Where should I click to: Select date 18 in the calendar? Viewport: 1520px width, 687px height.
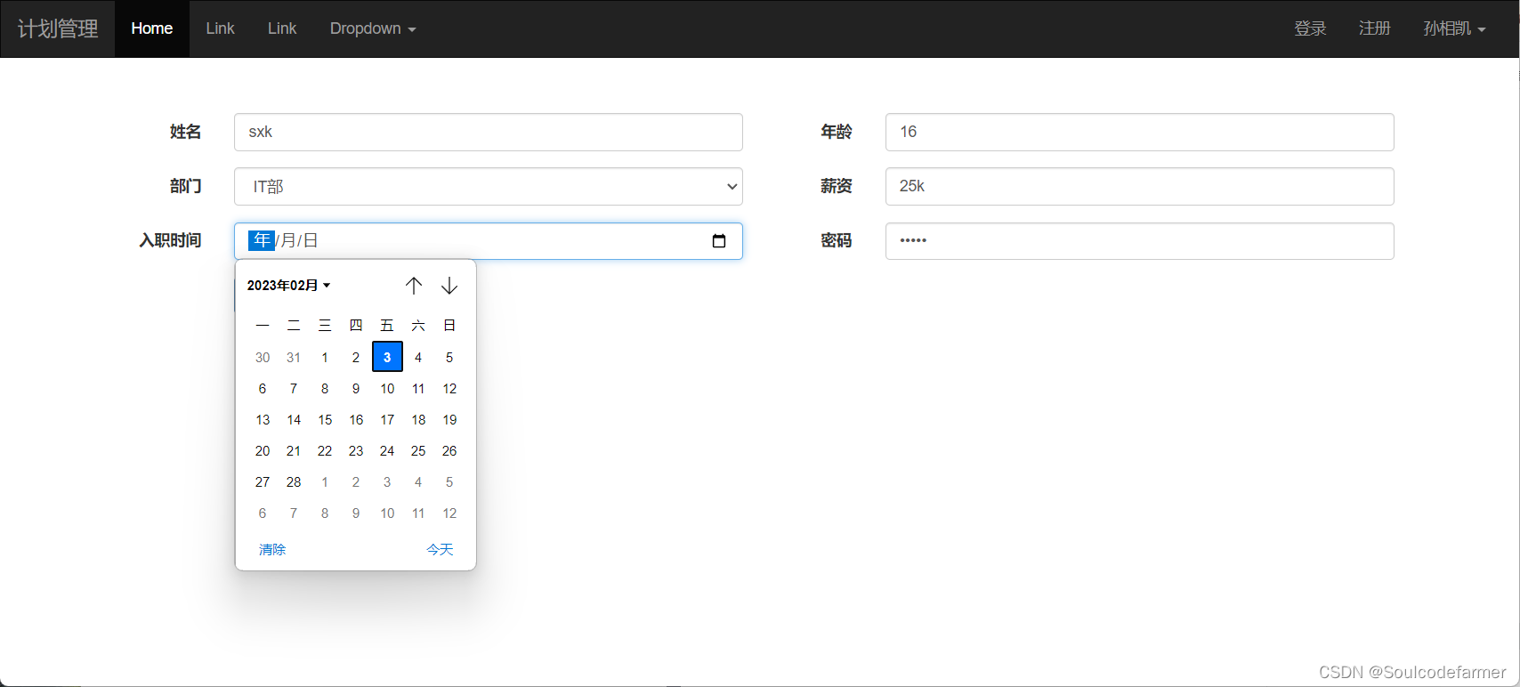tap(418, 420)
